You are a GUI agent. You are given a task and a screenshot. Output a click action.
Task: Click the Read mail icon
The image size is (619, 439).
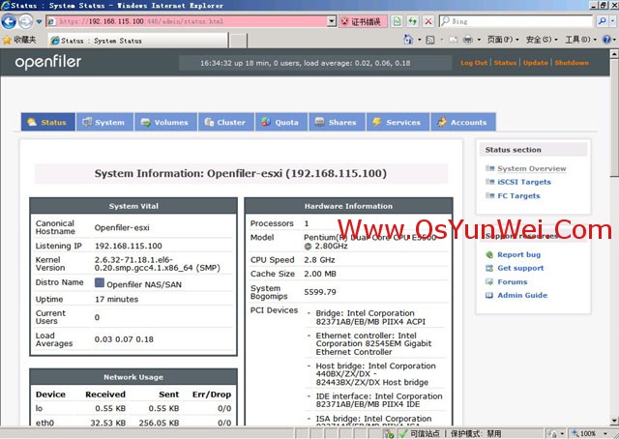point(454,40)
